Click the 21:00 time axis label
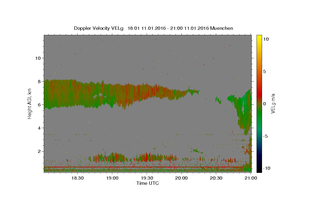The image size is (311, 207). (x=251, y=178)
